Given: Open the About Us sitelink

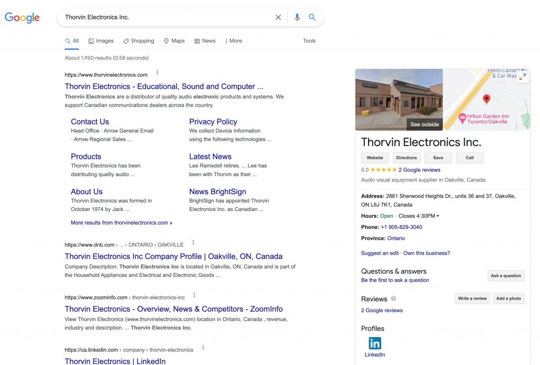Looking at the screenshot, I should point(87,191).
